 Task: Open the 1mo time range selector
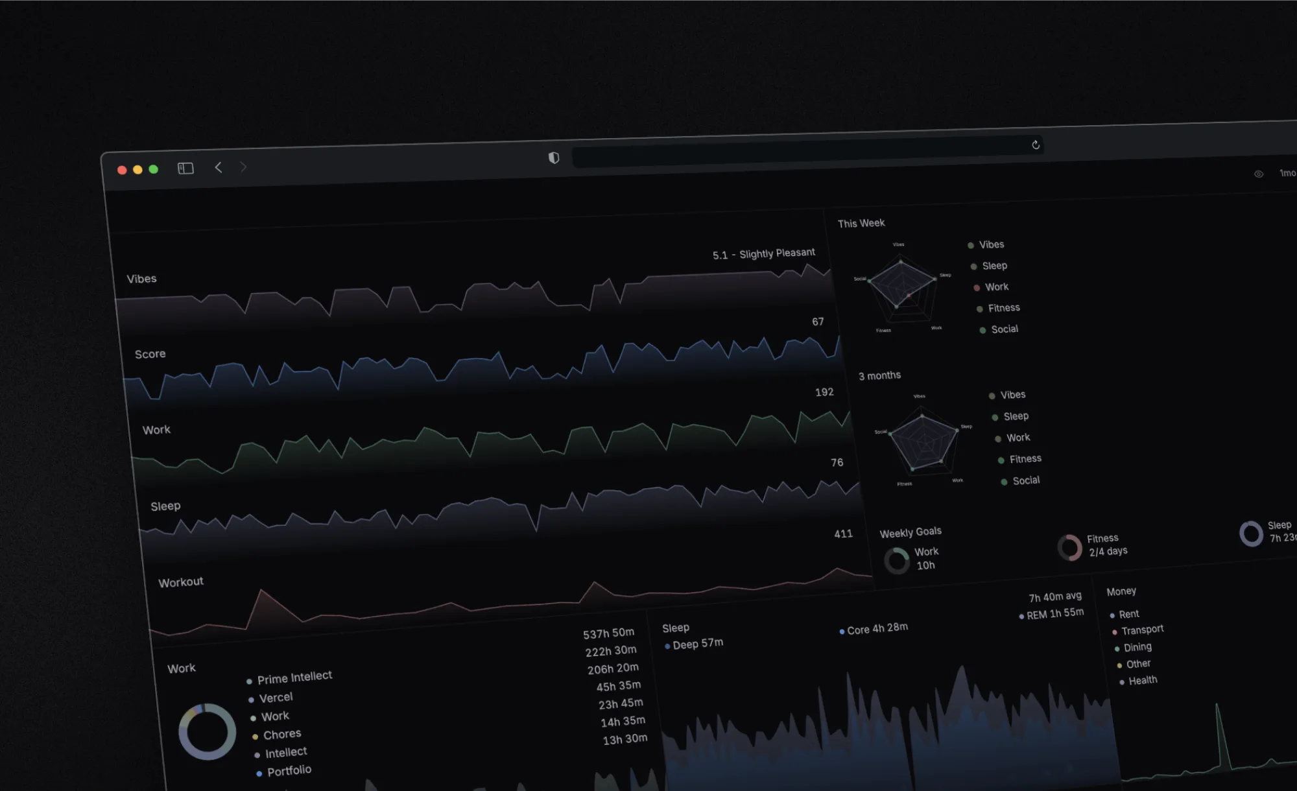[1287, 173]
